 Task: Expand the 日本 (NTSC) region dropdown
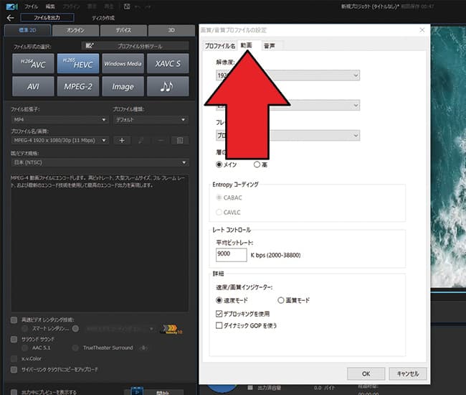100,162
